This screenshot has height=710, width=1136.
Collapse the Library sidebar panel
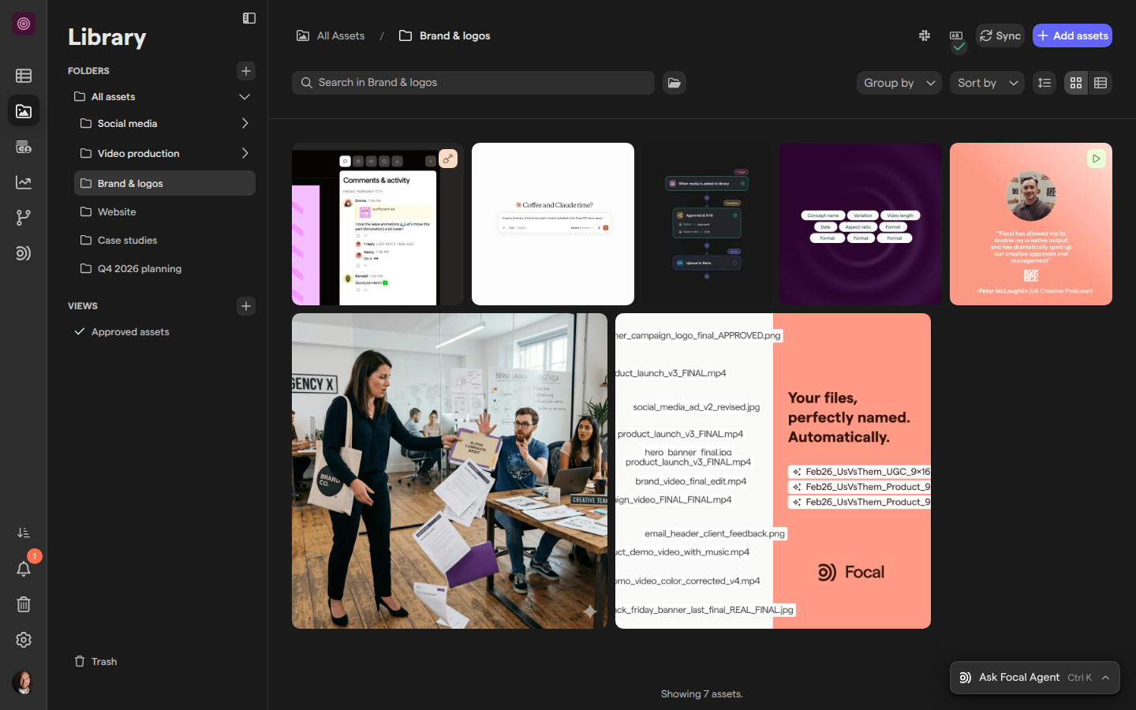249,18
